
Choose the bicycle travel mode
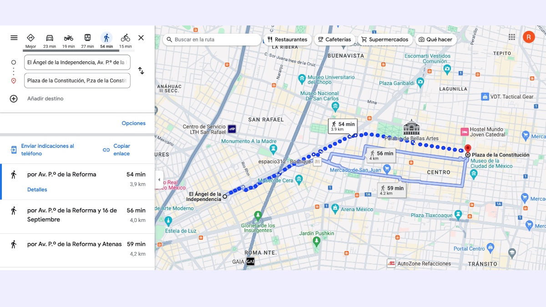125,37
